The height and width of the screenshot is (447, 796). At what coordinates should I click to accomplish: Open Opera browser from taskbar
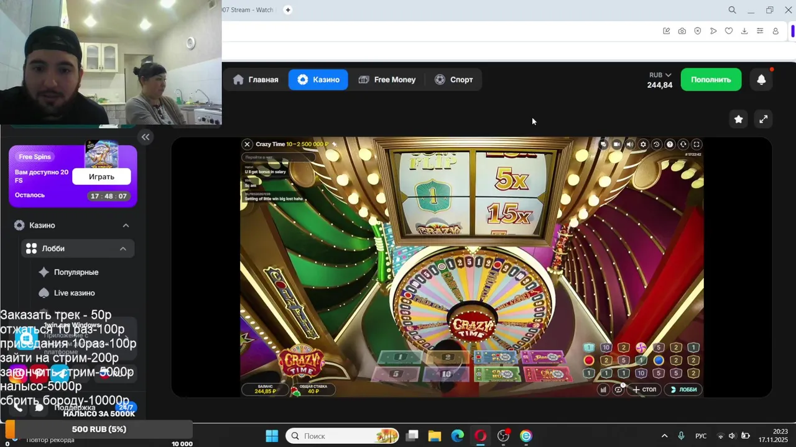pyautogui.click(x=480, y=436)
